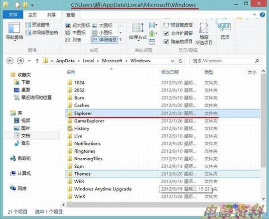The image size is (269, 219).
Task: Open the help question mark icon
Action: (263, 15)
